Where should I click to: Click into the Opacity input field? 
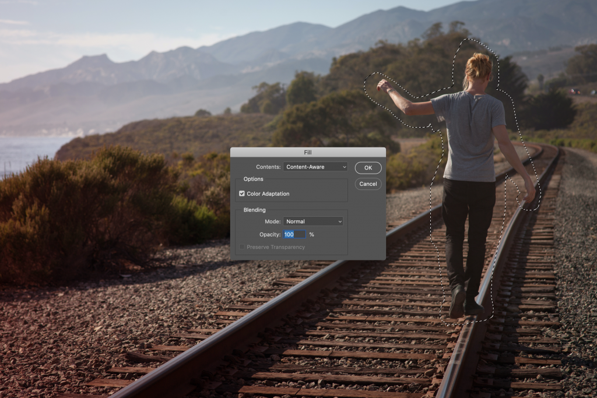(x=294, y=234)
